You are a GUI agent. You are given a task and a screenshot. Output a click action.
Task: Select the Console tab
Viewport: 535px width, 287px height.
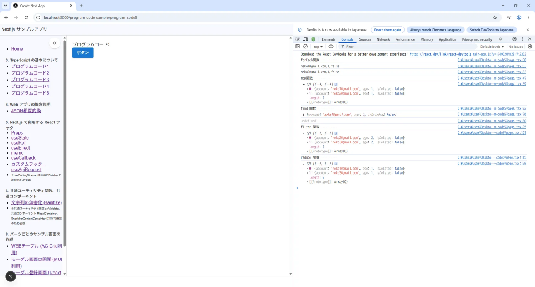347,39
